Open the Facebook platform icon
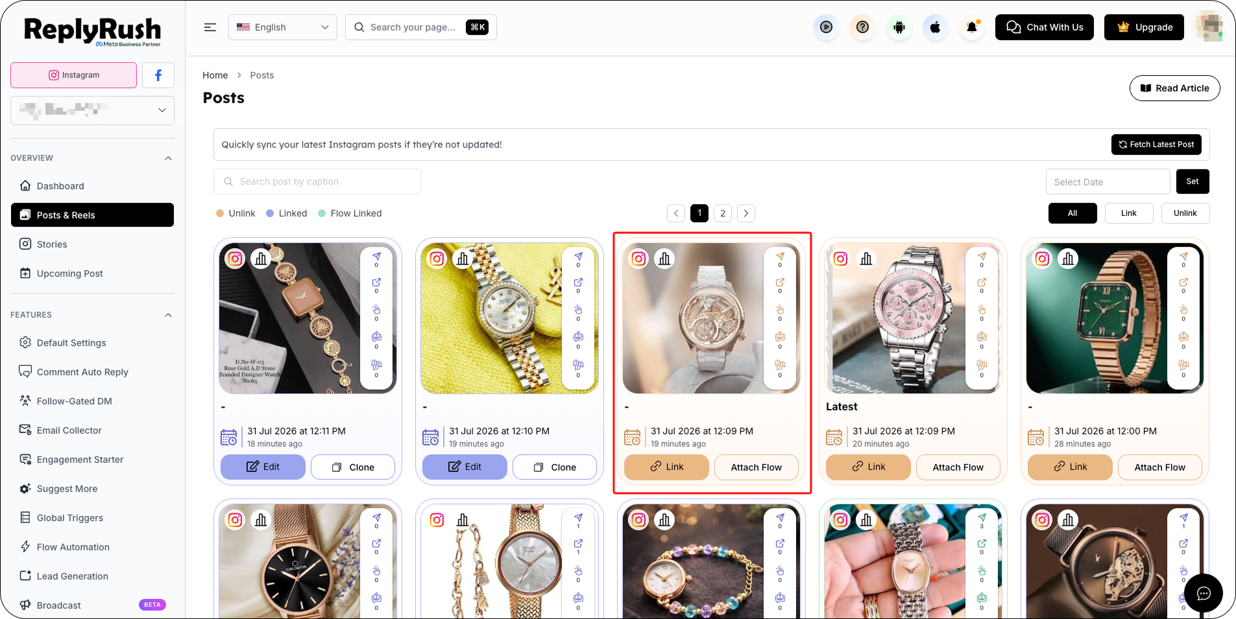This screenshot has width=1236, height=619. tap(158, 75)
